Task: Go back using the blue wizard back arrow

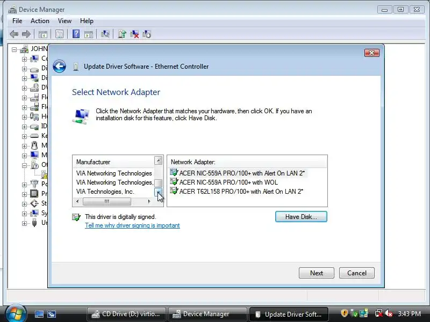Action: (x=59, y=66)
